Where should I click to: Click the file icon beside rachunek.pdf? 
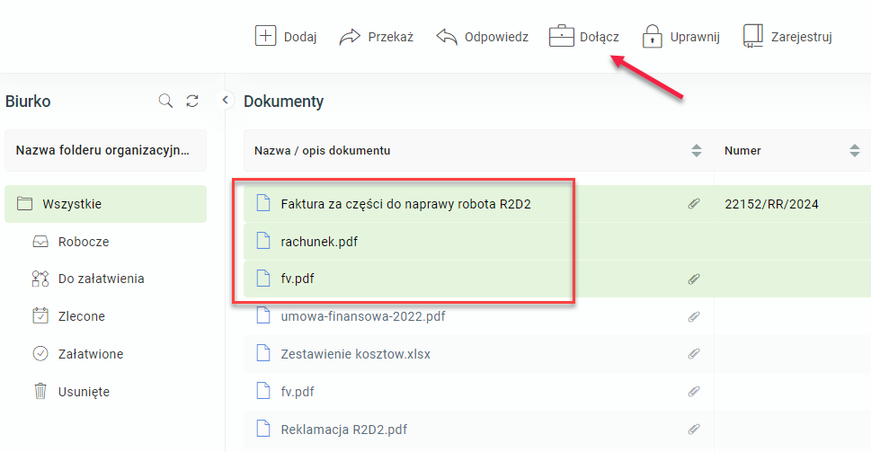click(x=262, y=241)
